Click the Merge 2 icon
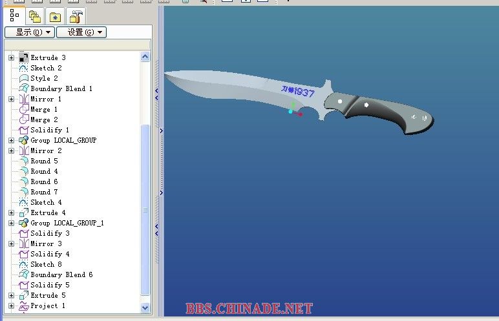This screenshot has height=321, width=499. [x=23, y=119]
